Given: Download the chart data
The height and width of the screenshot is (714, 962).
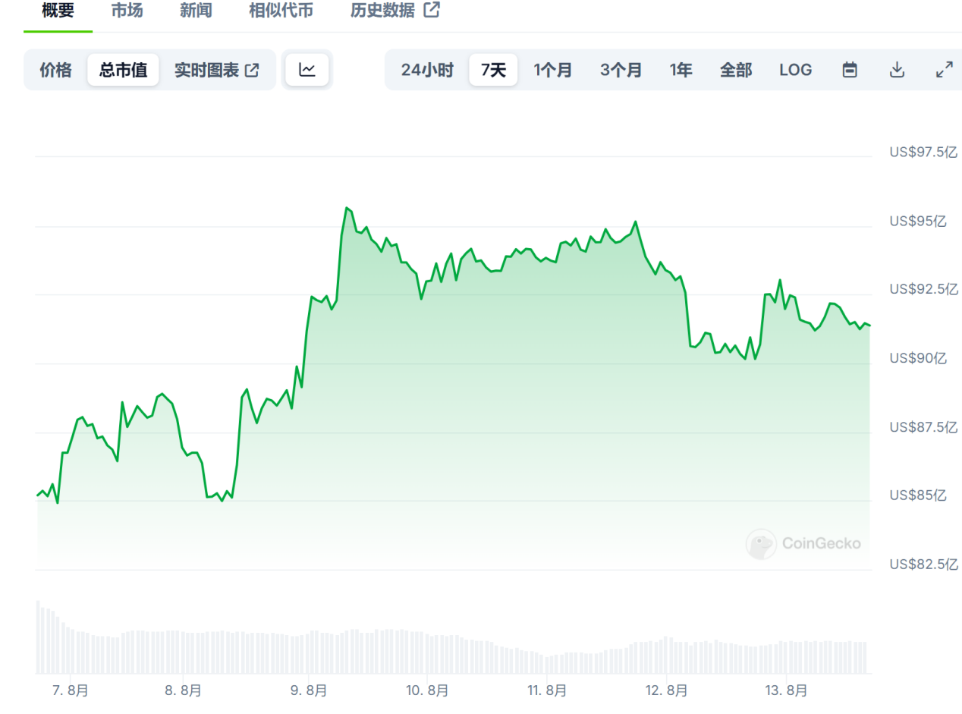Looking at the screenshot, I should (897, 70).
